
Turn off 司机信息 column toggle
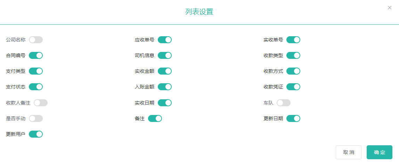[x=165, y=55]
